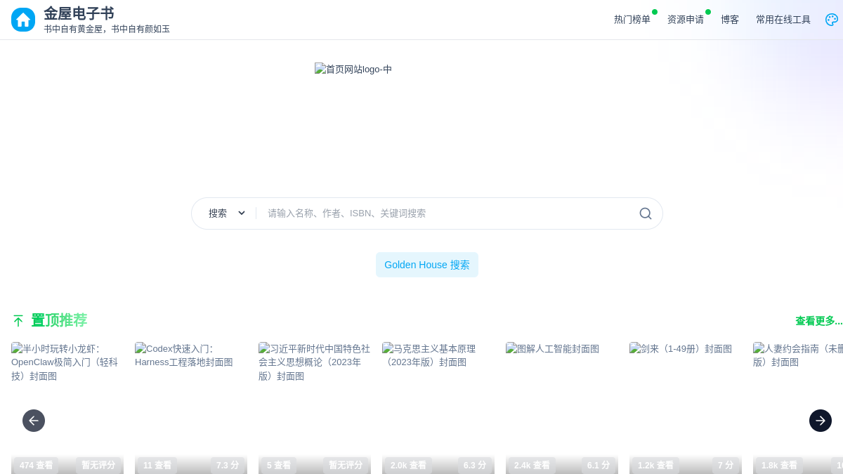This screenshot has width=843, height=474.
Task: Click the 5 查看 view count badge
Action: point(279,465)
